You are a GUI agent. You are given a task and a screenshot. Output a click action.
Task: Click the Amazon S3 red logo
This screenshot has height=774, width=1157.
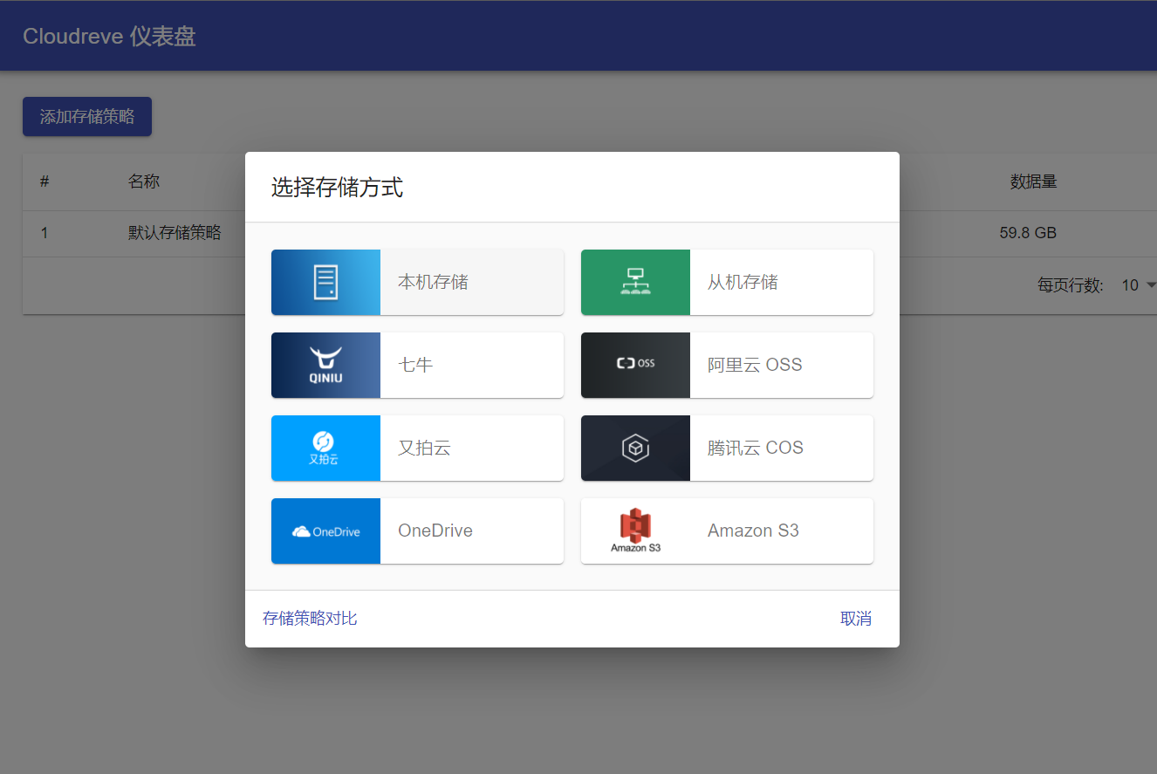point(635,531)
